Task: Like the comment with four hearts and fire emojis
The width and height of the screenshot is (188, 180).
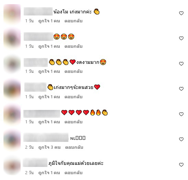Action: click(x=181, y=114)
